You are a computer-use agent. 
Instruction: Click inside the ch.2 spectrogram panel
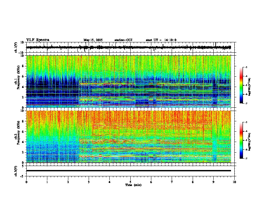coord(128,137)
